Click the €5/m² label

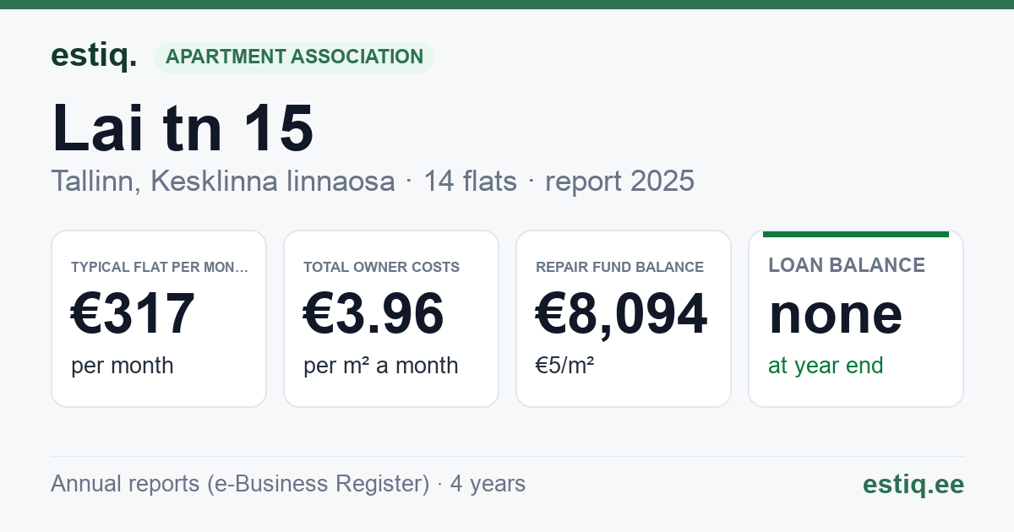[x=565, y=366]
